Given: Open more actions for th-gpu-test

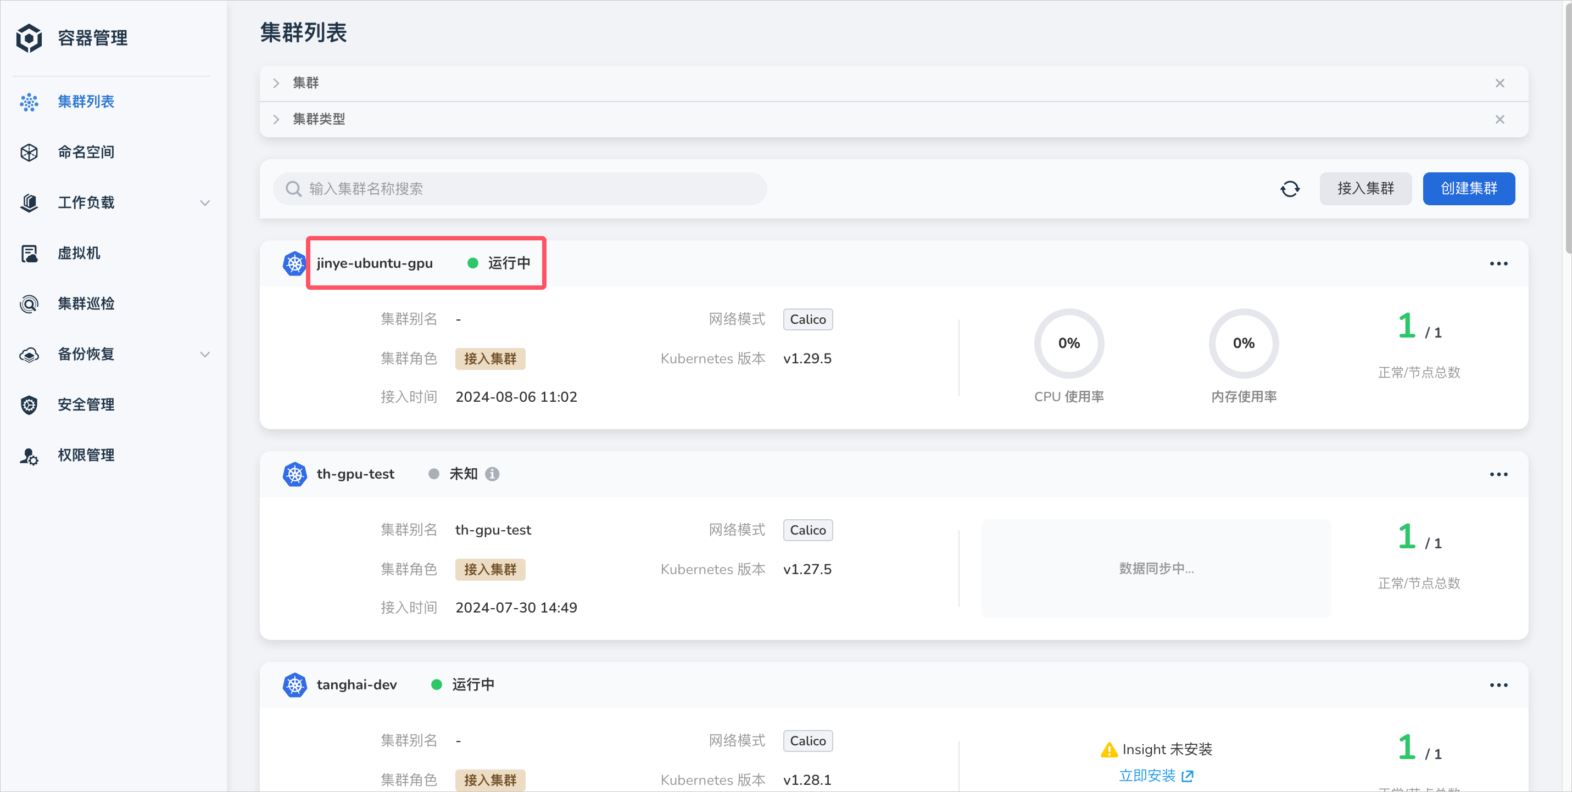Looking at the screenshot, I should coord(1498,474).
